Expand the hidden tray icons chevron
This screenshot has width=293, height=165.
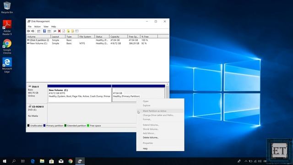pos(246,161)
